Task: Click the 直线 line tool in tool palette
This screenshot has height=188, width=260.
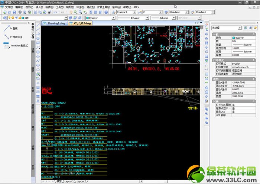Action: [x=11, y=28]
